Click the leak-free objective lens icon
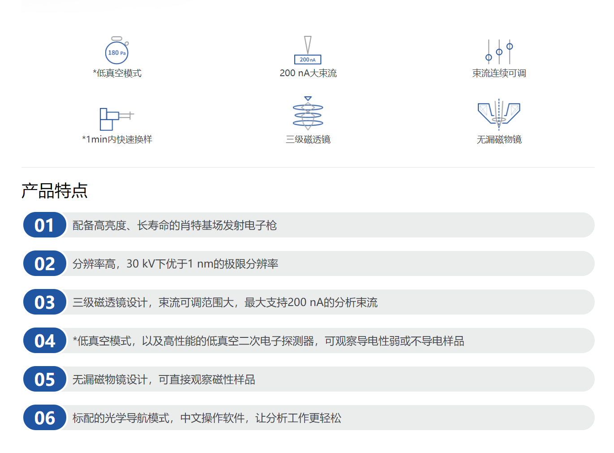 pyautogui.click(x=499, y=114)
